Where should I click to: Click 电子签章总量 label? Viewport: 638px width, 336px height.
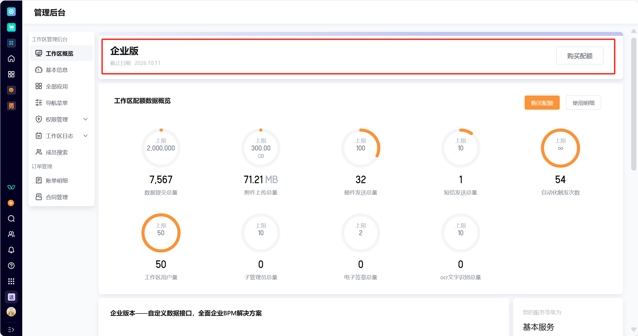click(x=361, y=277)
